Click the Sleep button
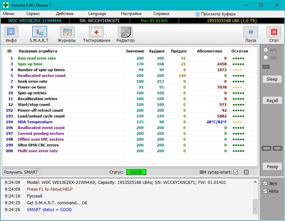The height and width of the screenshot is (221, 285). point(272,79)
